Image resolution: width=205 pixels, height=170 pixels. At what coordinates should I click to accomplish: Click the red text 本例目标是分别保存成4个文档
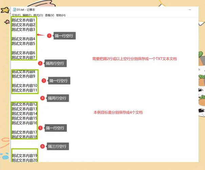point(118,112)
